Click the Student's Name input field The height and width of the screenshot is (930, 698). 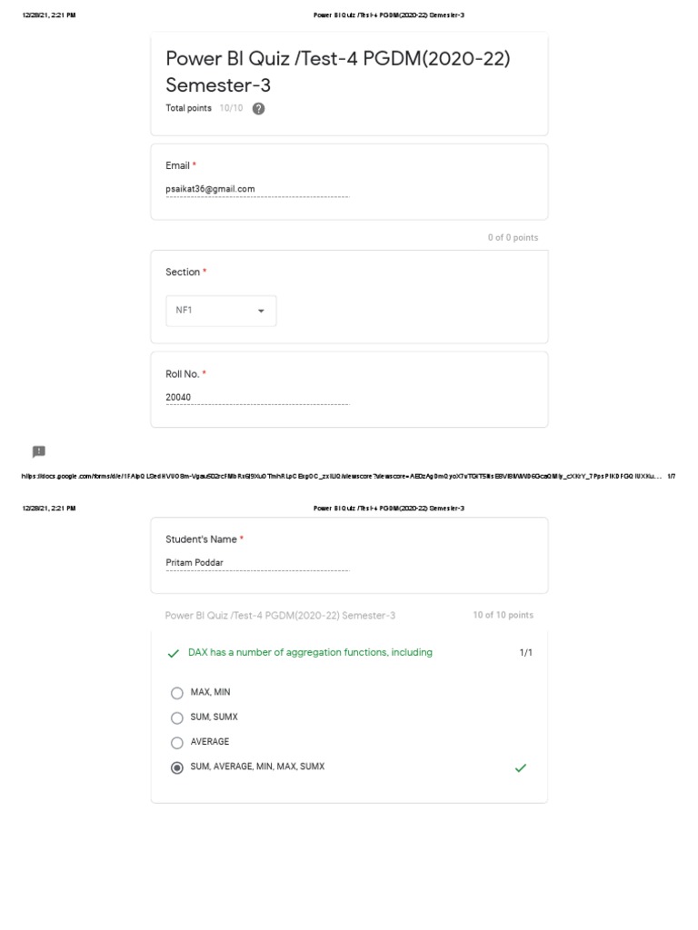pos(257,563)
